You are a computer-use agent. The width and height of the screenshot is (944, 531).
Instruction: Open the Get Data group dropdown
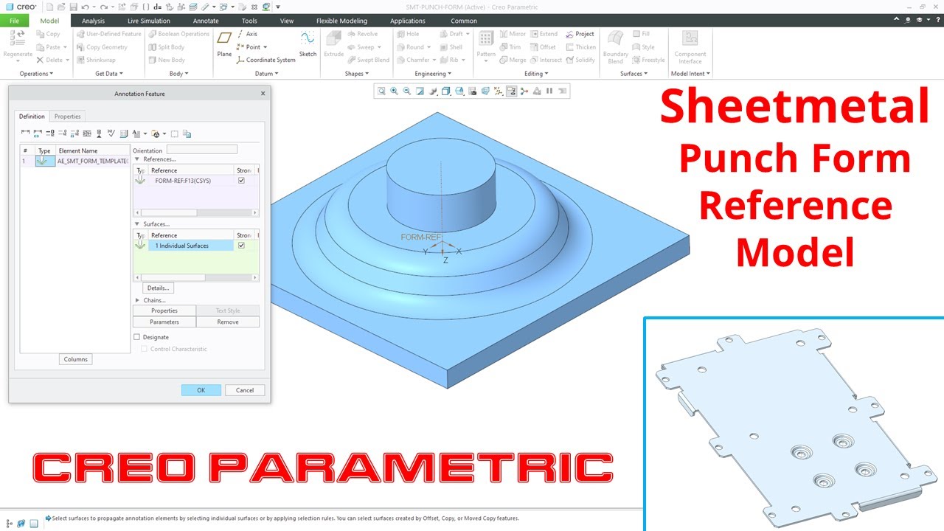[109, 74]
